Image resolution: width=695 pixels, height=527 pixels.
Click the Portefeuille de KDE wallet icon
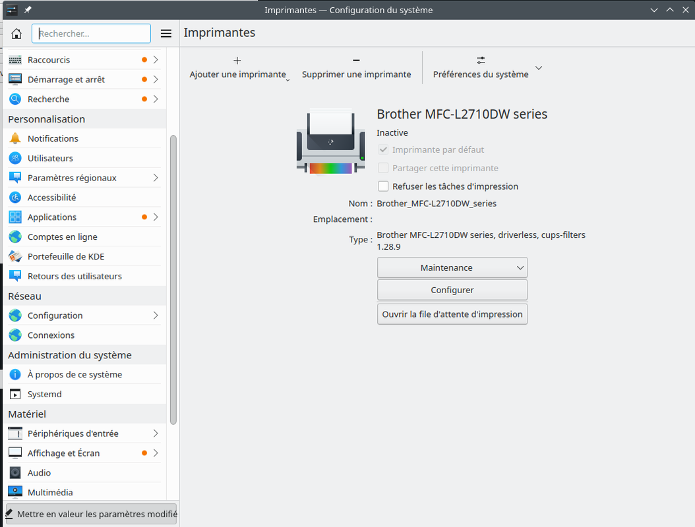click(15, 256)
